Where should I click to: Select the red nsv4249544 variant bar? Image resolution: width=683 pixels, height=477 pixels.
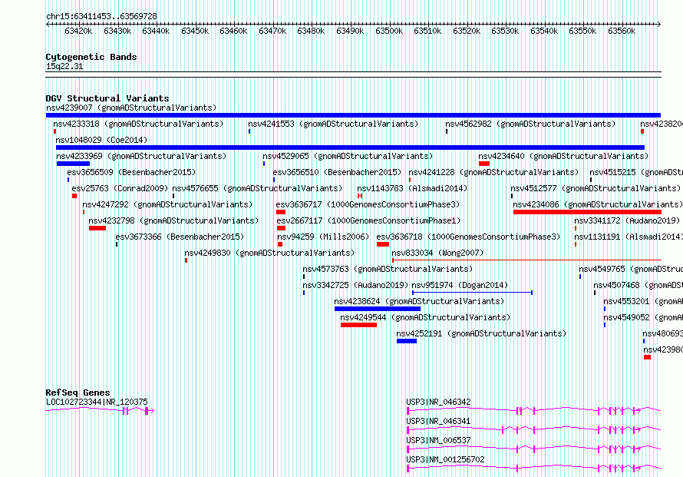(x=358, y=325)
